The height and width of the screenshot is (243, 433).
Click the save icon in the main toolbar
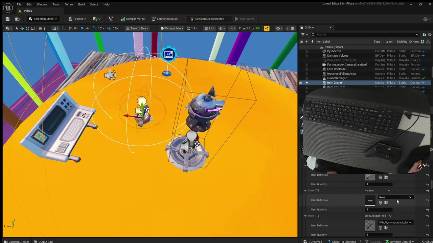8,19
